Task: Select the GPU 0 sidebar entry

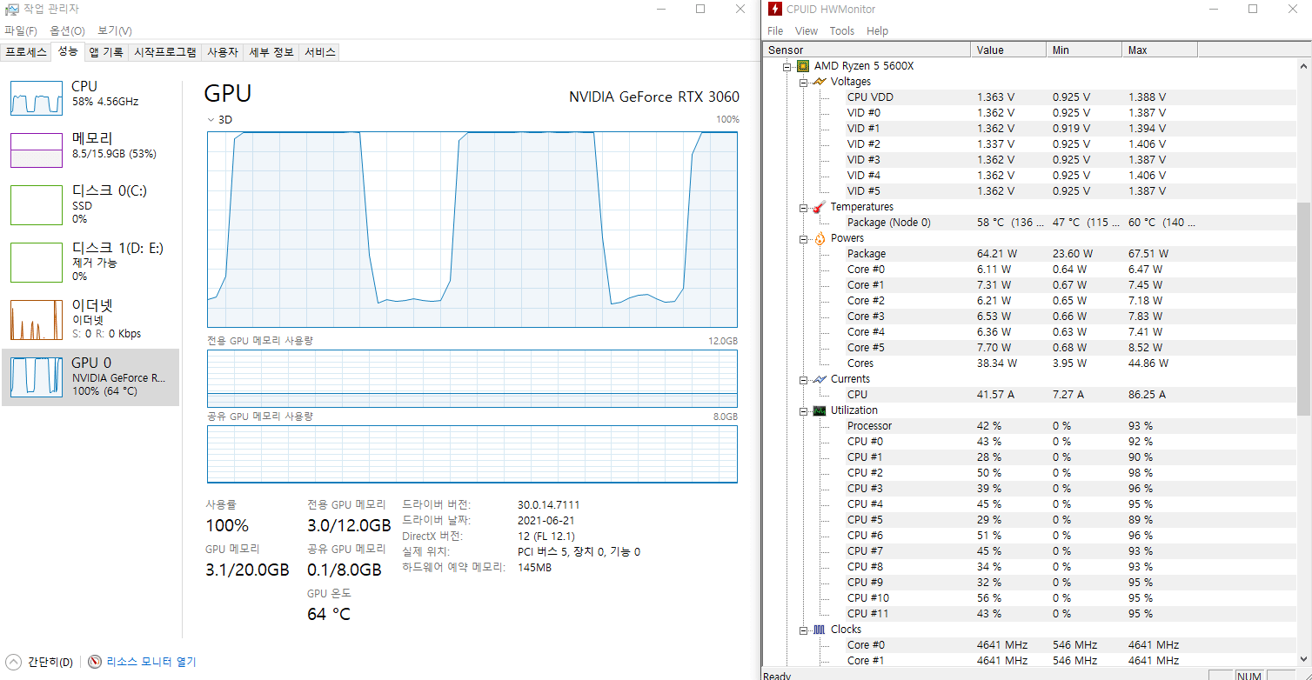Action: point(90,377)
